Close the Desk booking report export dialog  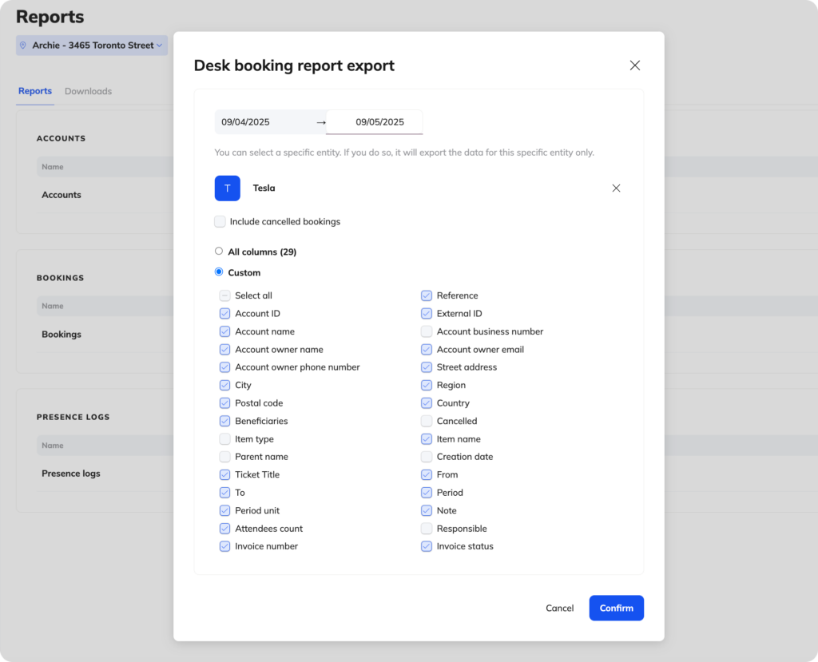[634, 65]
